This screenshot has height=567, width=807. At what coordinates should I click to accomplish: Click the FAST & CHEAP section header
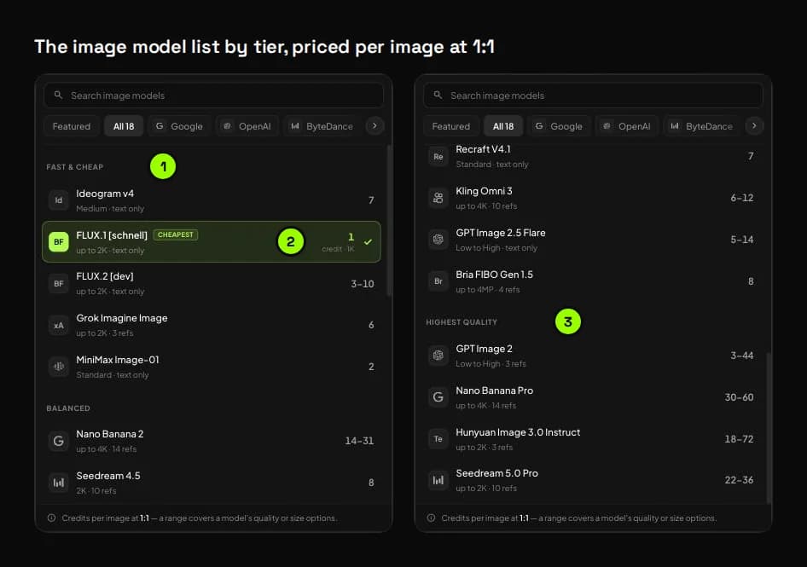(x=75, y=167)
